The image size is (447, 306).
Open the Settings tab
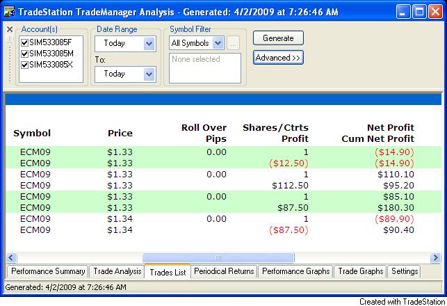(404, 271)
